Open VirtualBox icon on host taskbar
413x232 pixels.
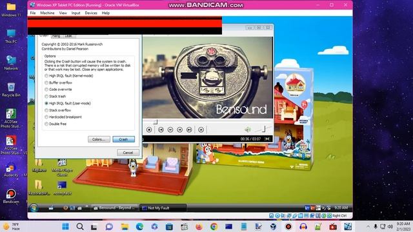tap(274, 226)
